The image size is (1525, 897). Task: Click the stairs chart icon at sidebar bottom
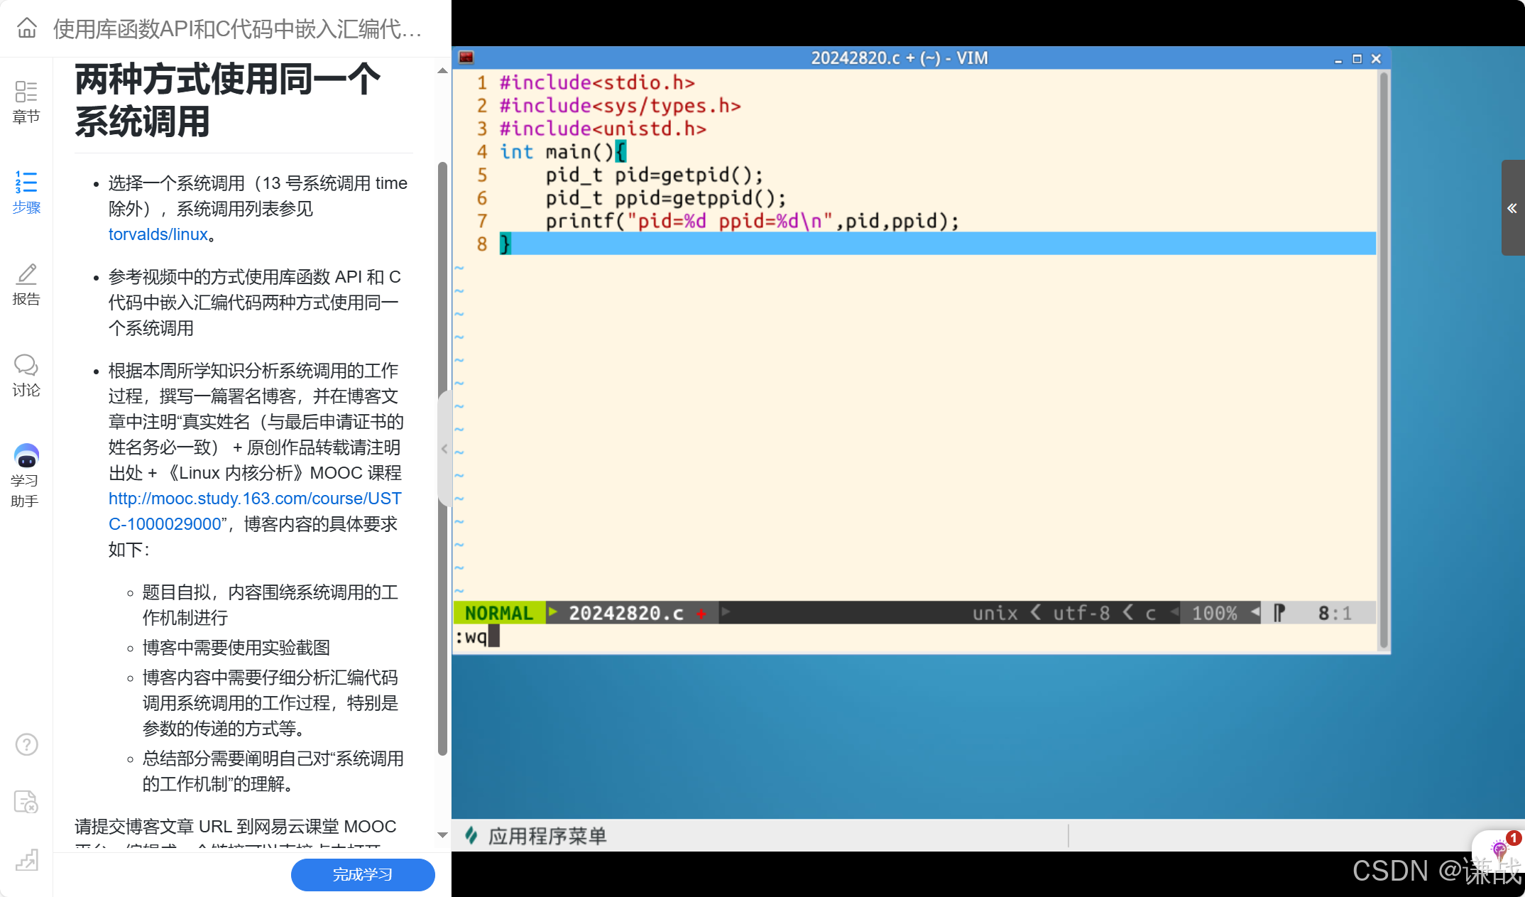[x=26, y=860]
